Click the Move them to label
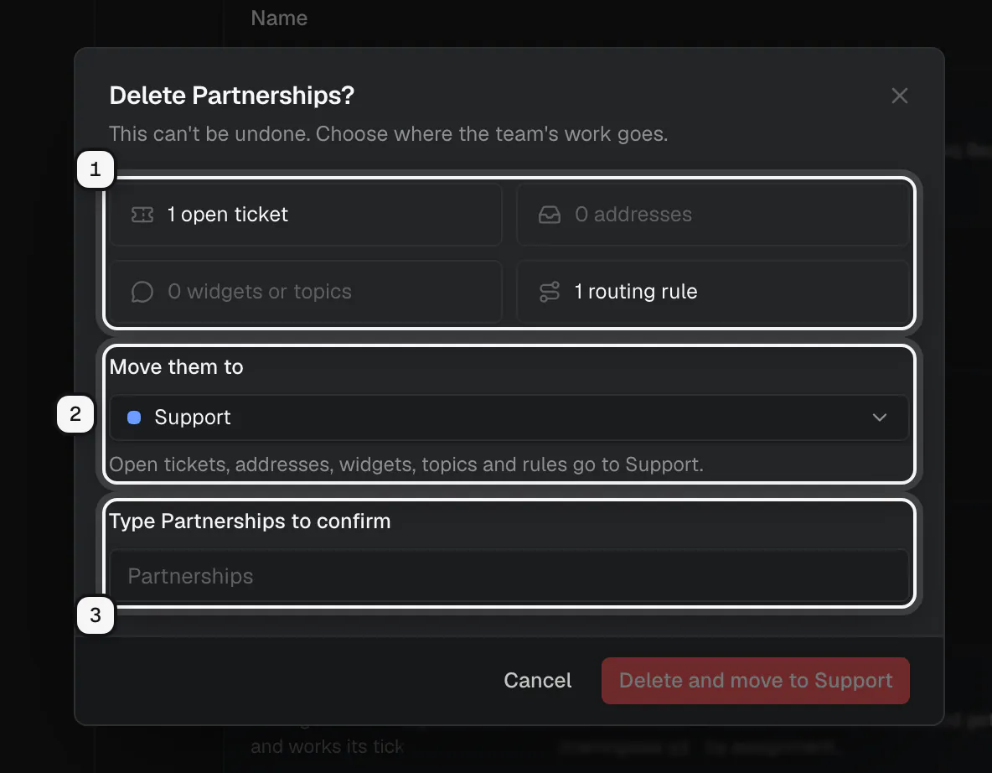992x773 pixels. (x=176, y=367)
